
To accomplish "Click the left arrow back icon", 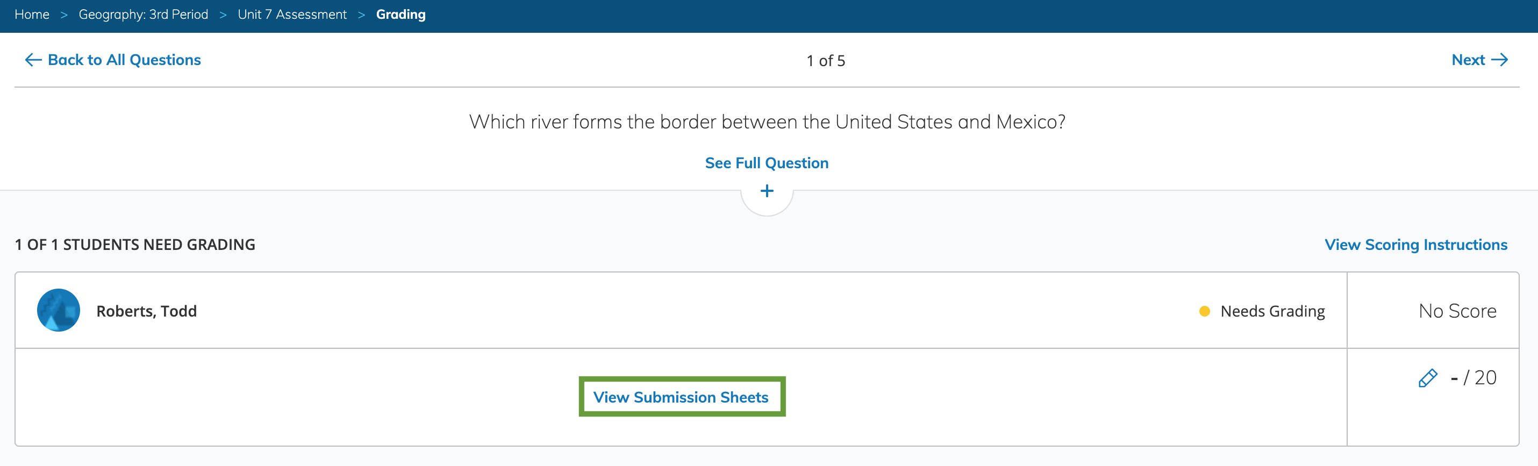I will pyautogui.click(x=33, y=60).
